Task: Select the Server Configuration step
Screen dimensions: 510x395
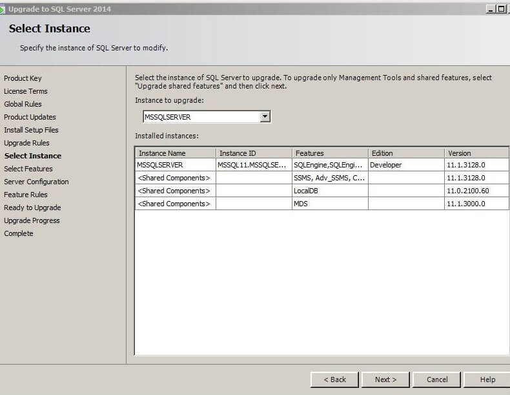Action: (x=36, y=182)
